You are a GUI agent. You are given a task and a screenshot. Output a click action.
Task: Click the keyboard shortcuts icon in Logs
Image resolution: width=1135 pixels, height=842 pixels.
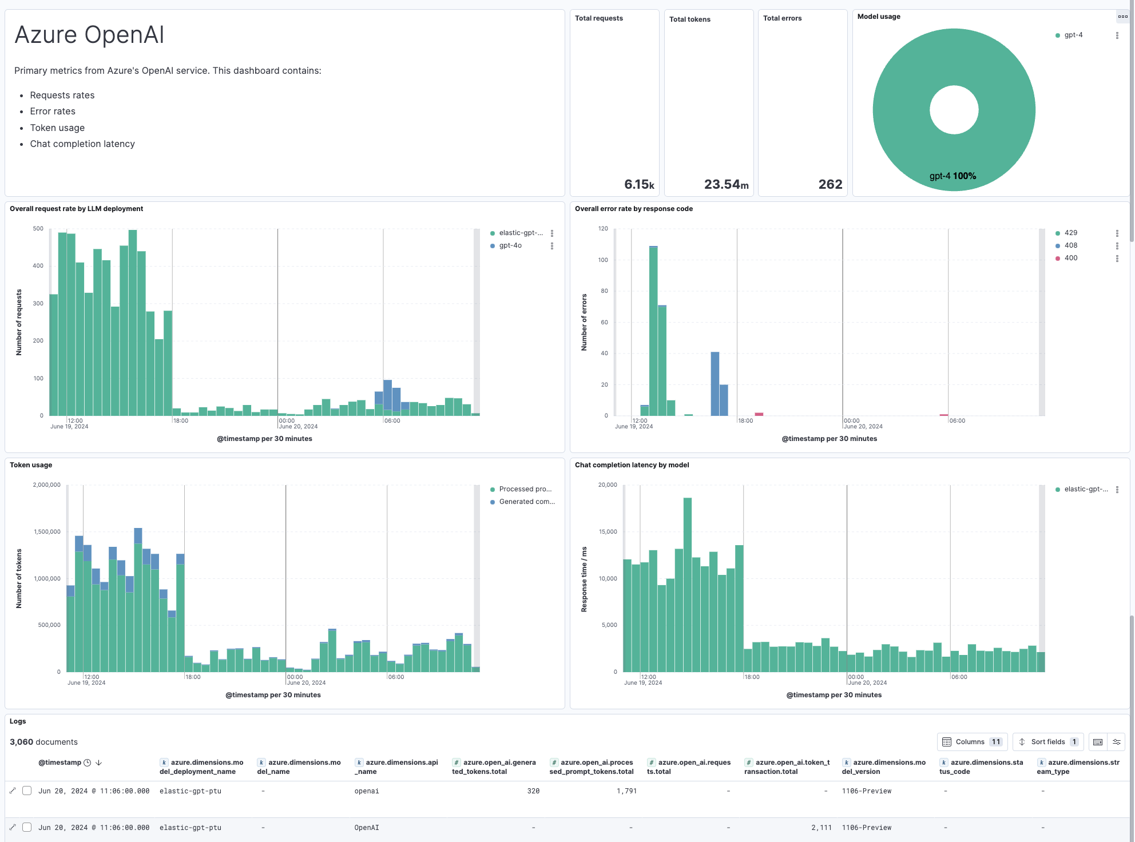tap(1097, 742)
